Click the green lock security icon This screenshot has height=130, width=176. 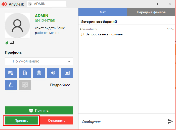7,42
